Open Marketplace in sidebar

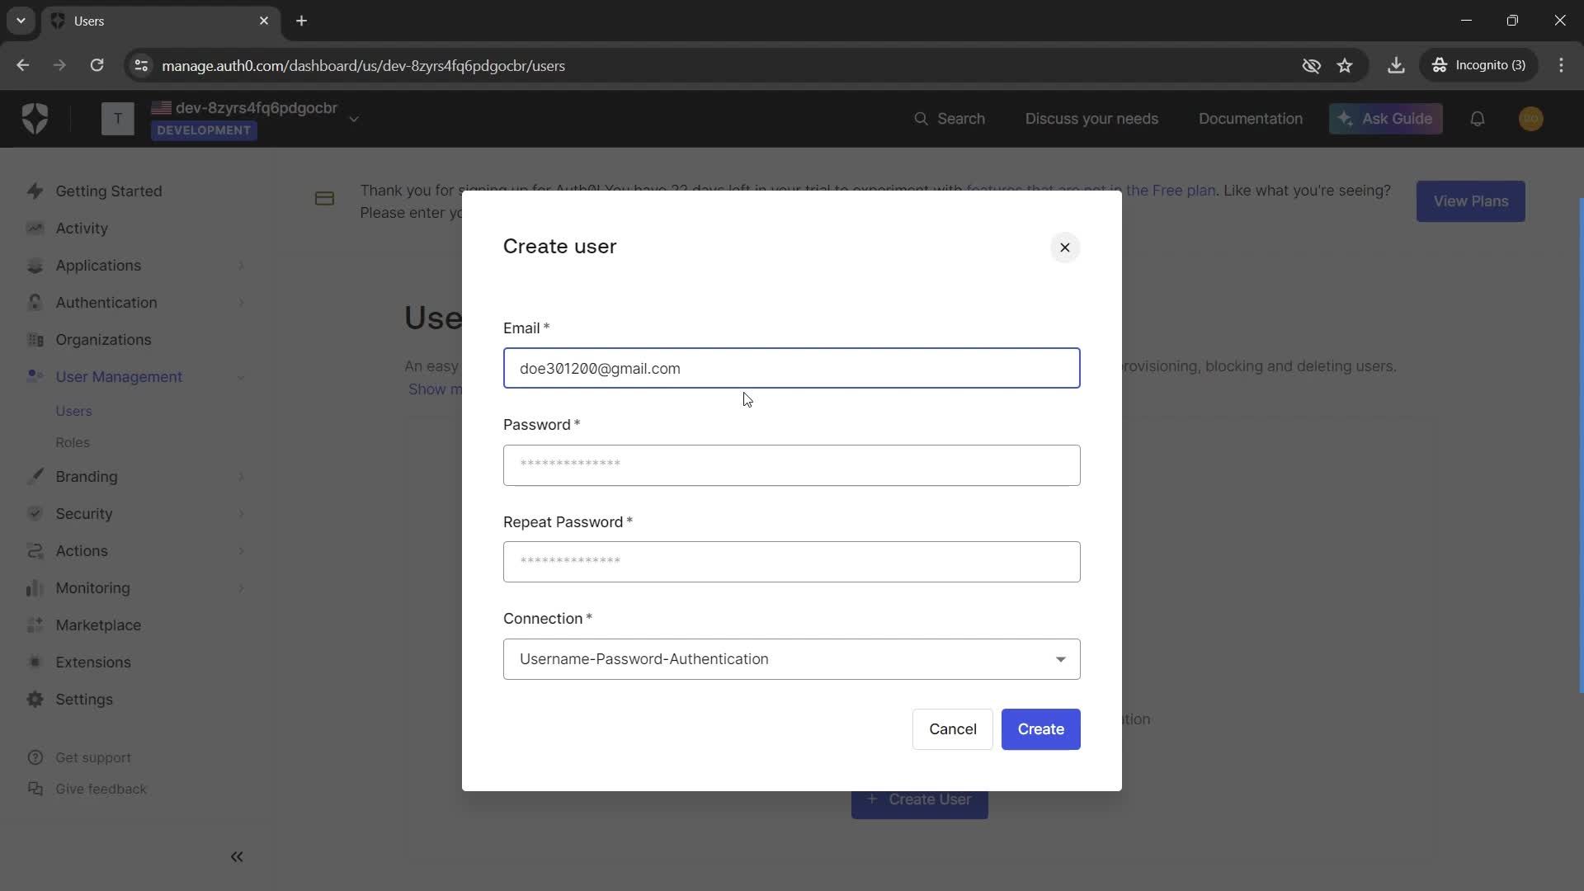tap(98, 625)
